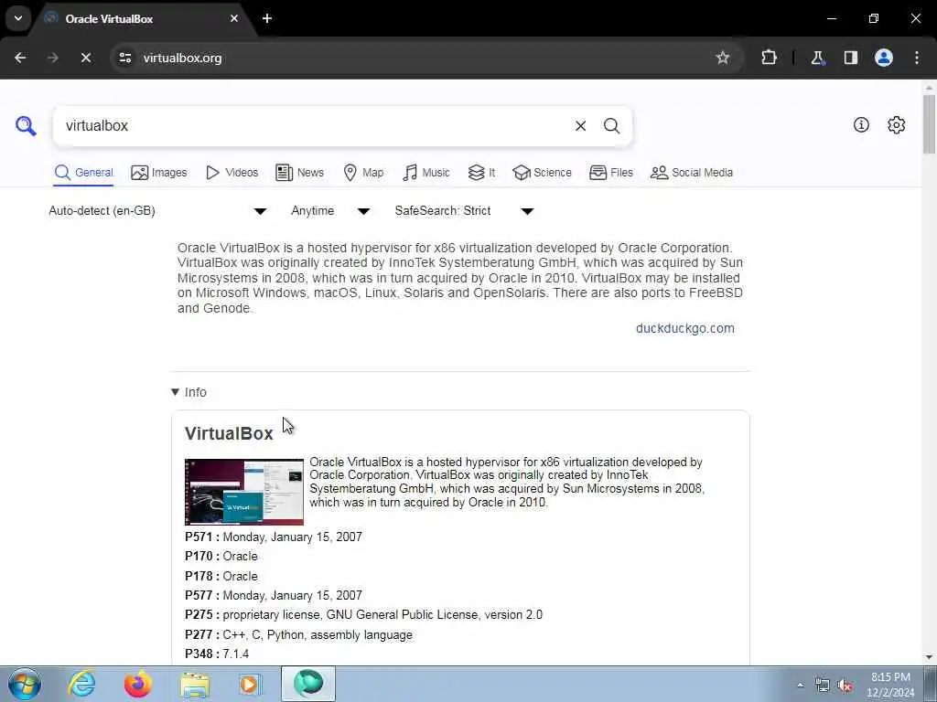Open Windows Media Player in taskbar

(251, 684)
